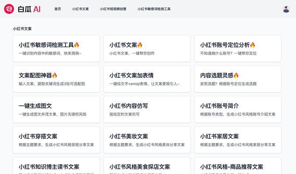Click description 生成小红书风格穿搭分享文案

[x=69, y=145]
